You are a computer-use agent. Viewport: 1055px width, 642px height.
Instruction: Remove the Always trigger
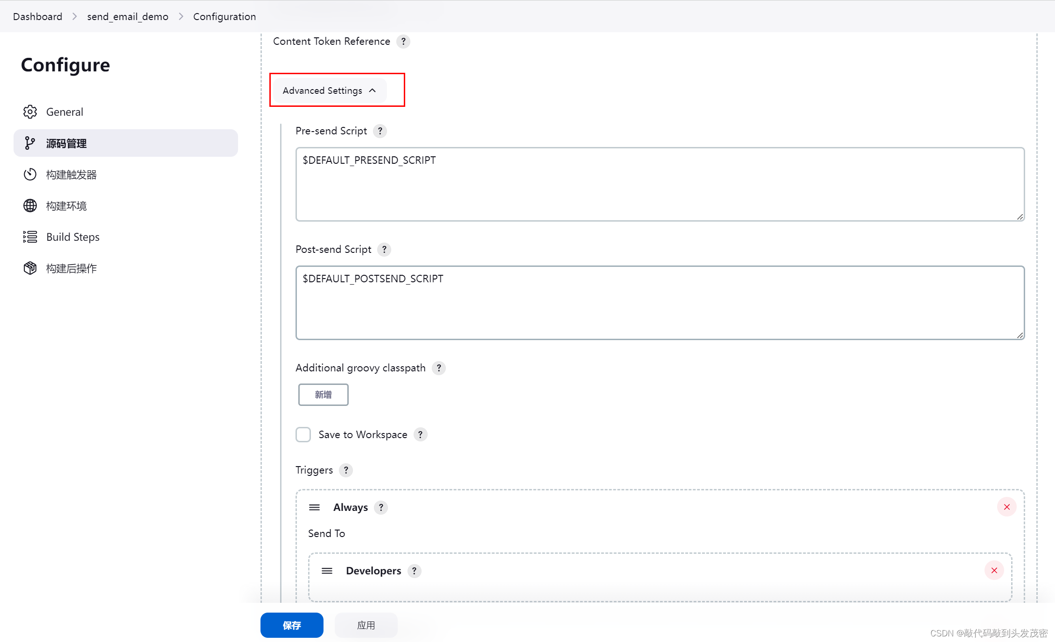point(1007,507)
